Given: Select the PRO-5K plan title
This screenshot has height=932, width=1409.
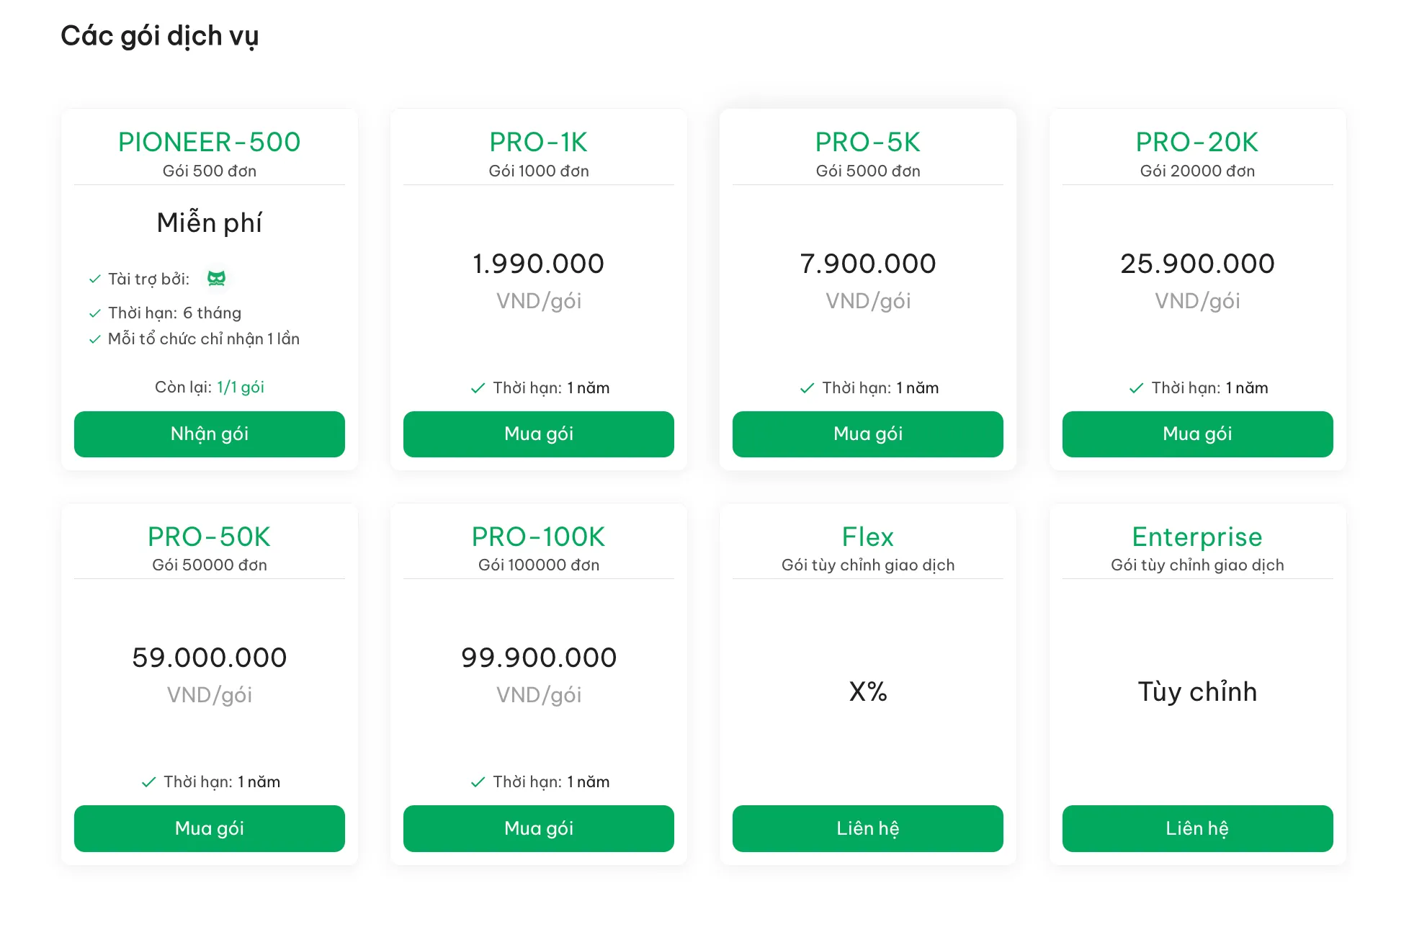Looking at the screenshot, I should point(867,143).
